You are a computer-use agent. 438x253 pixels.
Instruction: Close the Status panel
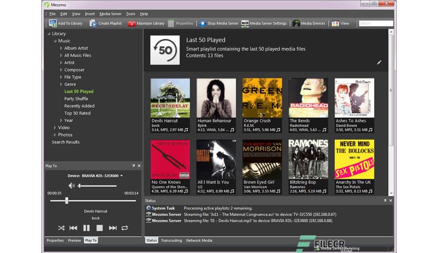[390, 201]
